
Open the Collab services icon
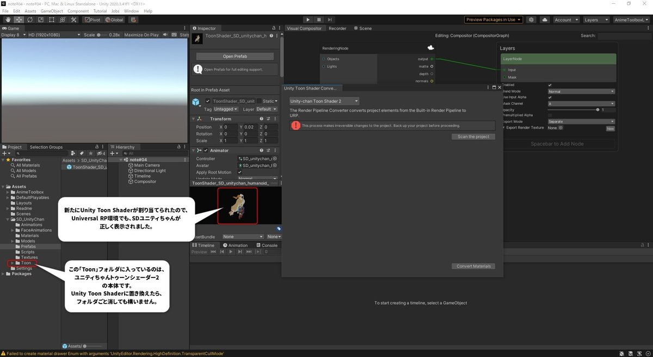pos(531,20)
